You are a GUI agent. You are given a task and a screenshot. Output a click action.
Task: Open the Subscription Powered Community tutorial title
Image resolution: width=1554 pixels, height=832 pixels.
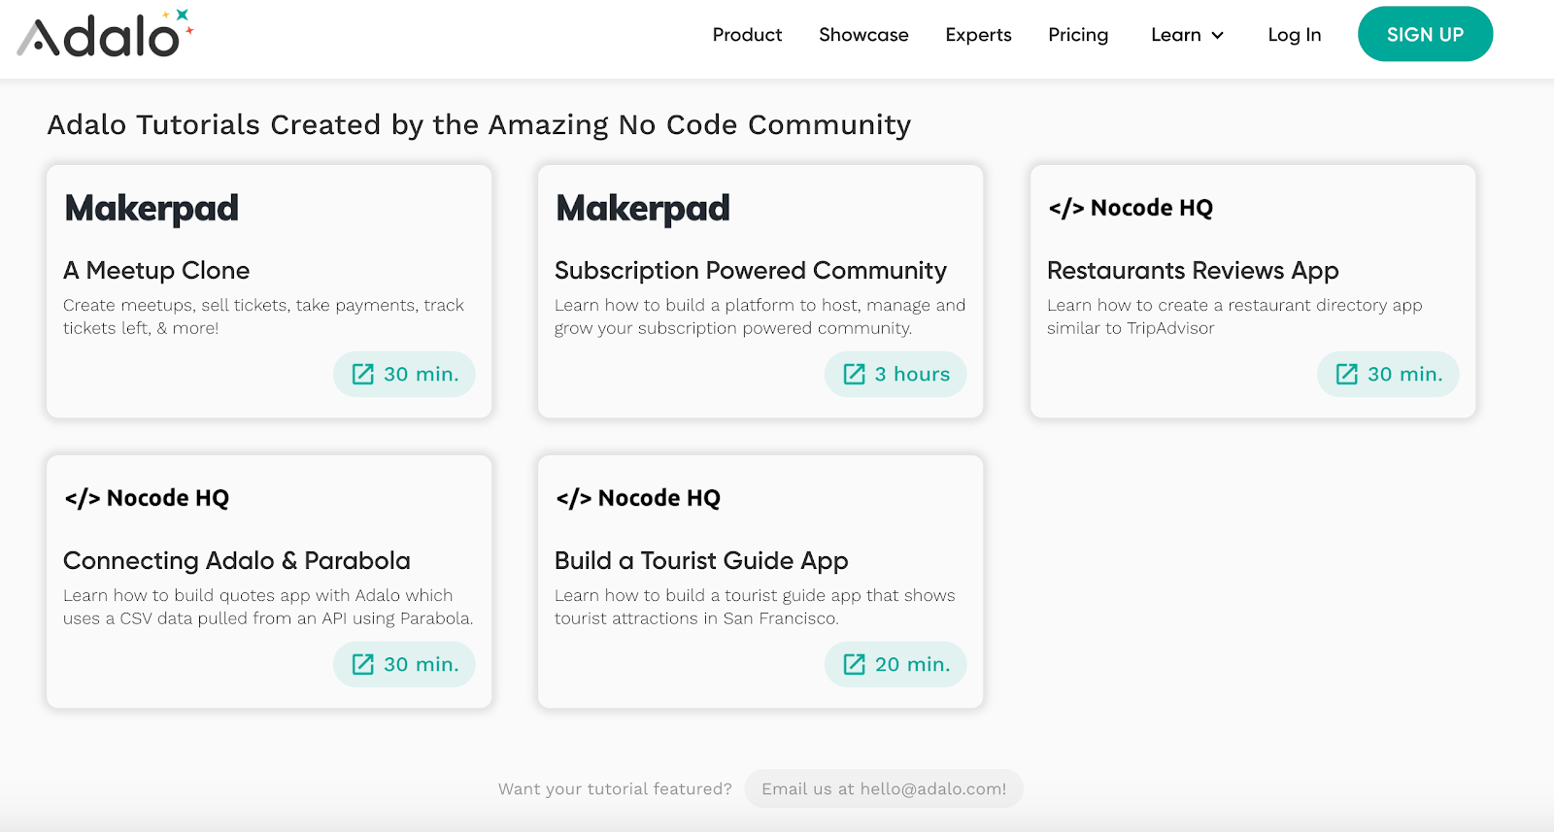(750, 271)
